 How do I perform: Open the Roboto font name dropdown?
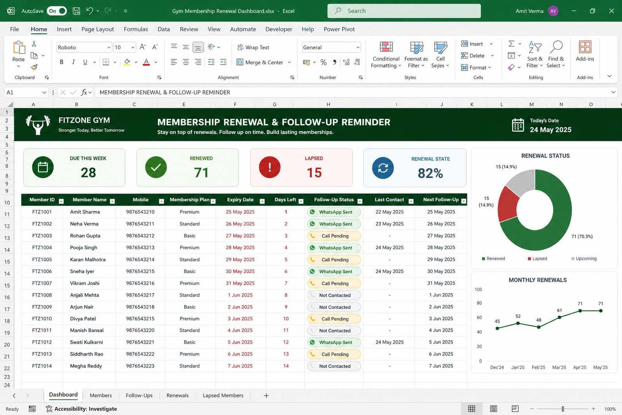109,47
